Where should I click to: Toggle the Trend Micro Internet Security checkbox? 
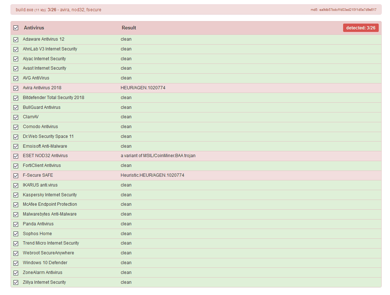point(16,243)
